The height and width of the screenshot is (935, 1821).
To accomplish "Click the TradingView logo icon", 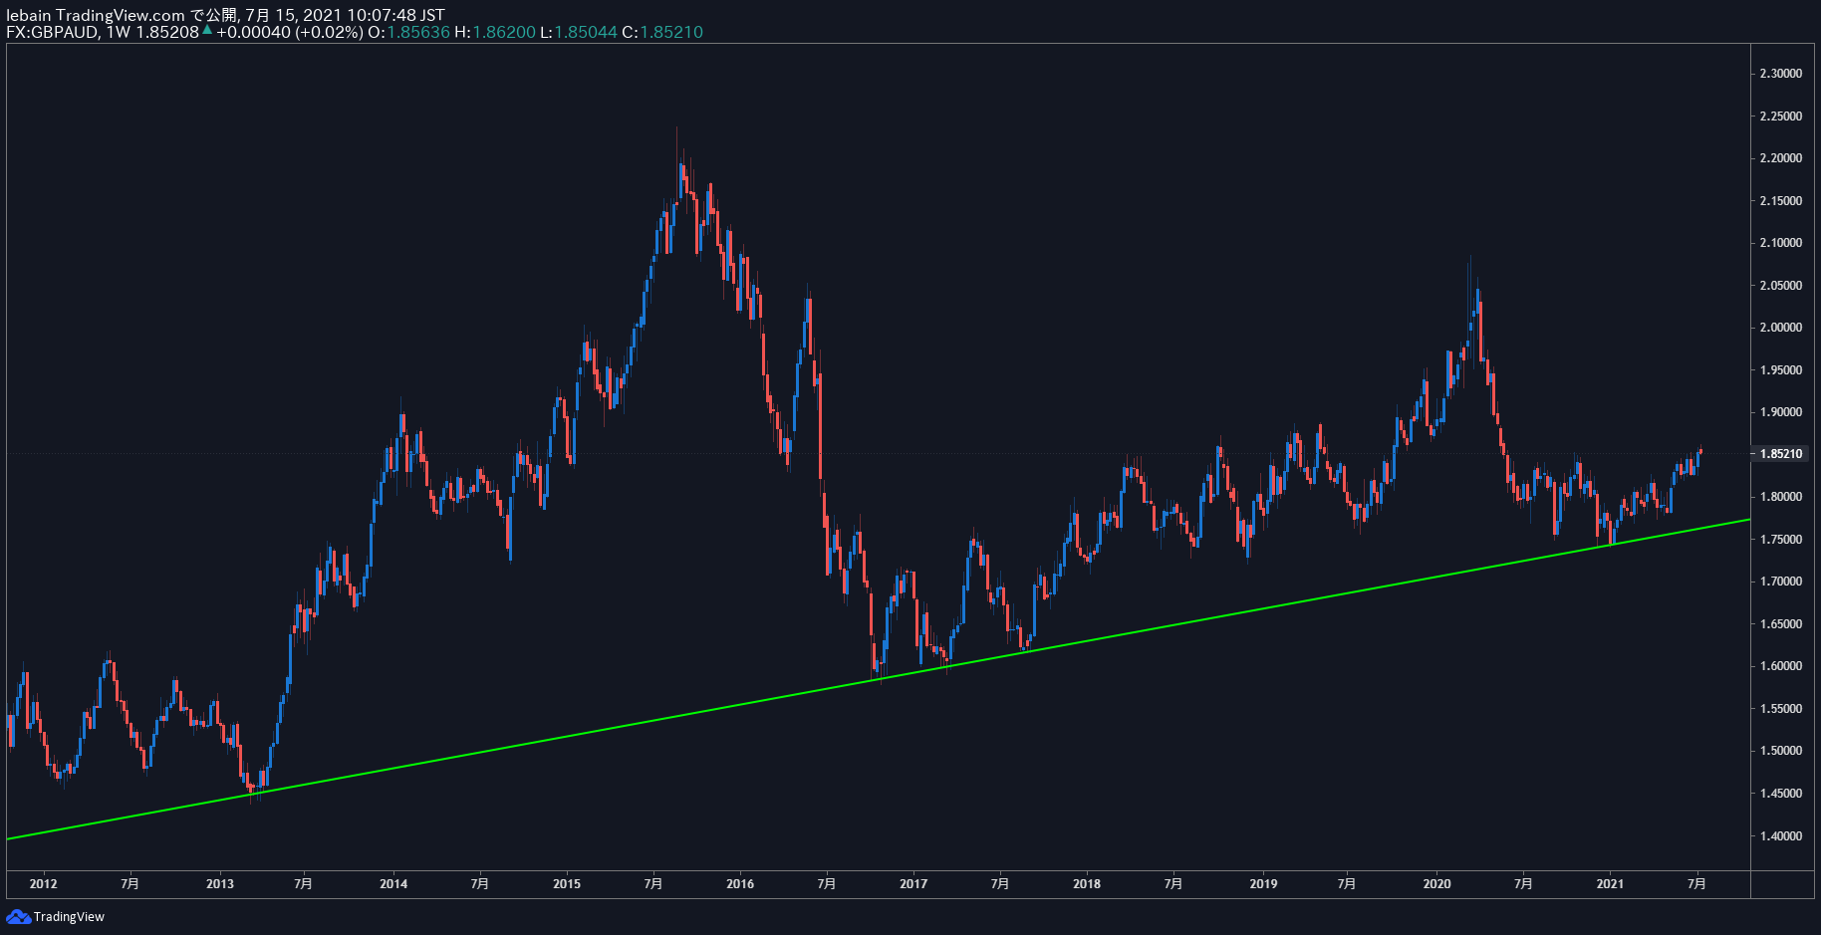I will coord(18,916).
